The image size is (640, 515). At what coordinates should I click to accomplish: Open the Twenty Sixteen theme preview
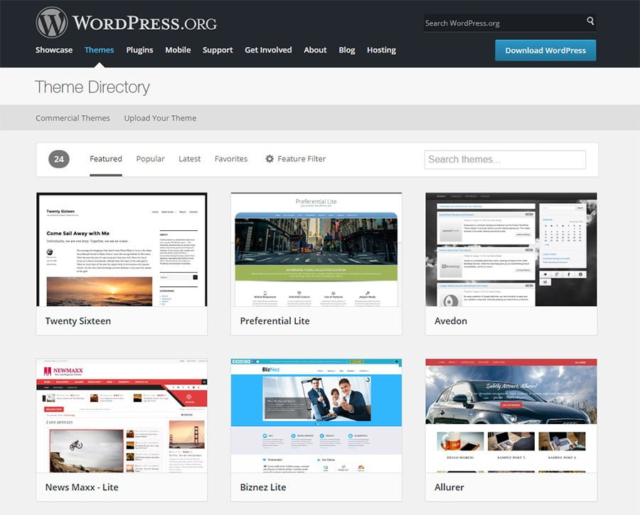122,249
